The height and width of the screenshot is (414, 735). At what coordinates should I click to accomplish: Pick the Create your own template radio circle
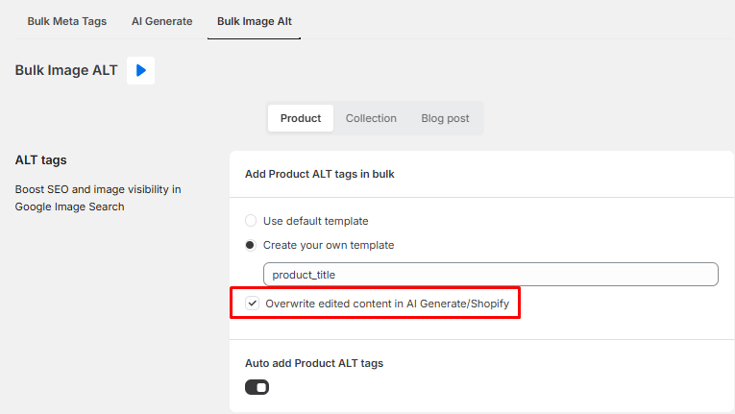251,245
